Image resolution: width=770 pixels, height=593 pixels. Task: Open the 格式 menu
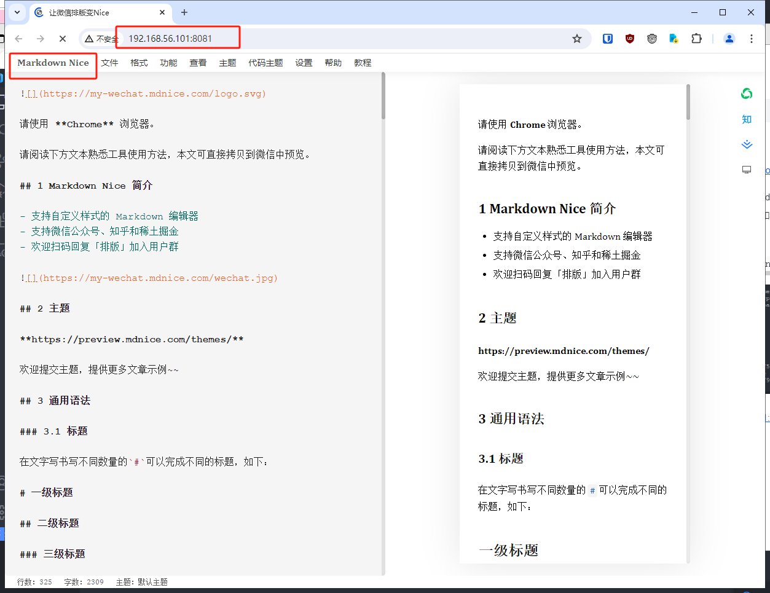[139, 63]
